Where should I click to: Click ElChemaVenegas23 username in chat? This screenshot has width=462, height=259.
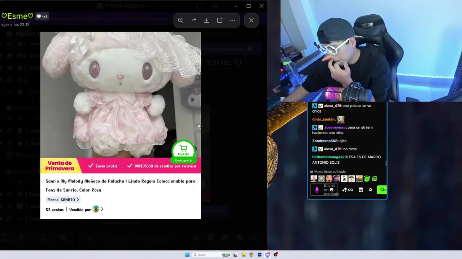[329, 157]
